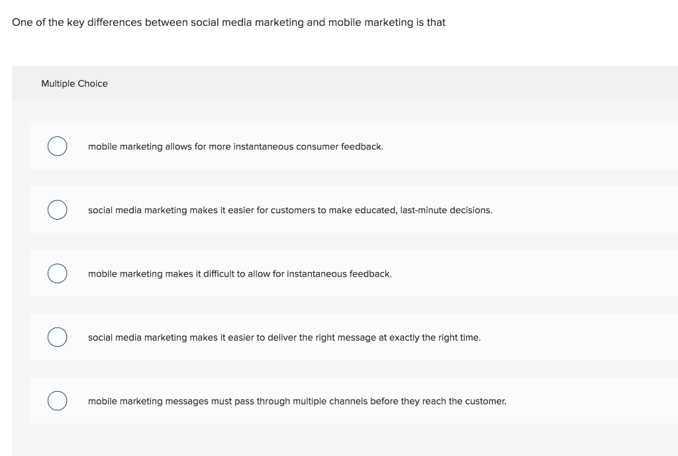Select the radio button for multiple channels option
Viewport: 678px width, 456px height.
tap(57, 400)
